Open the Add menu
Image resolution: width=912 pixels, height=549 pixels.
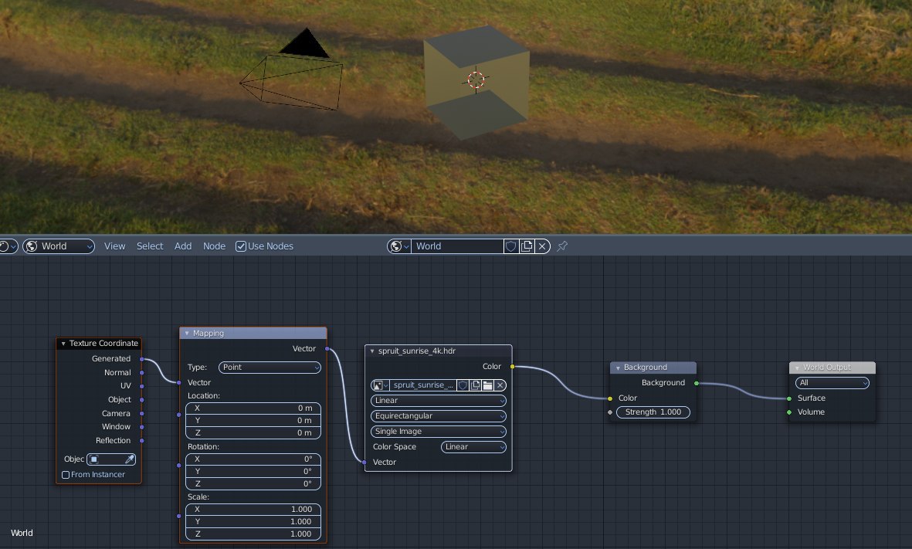183,246
